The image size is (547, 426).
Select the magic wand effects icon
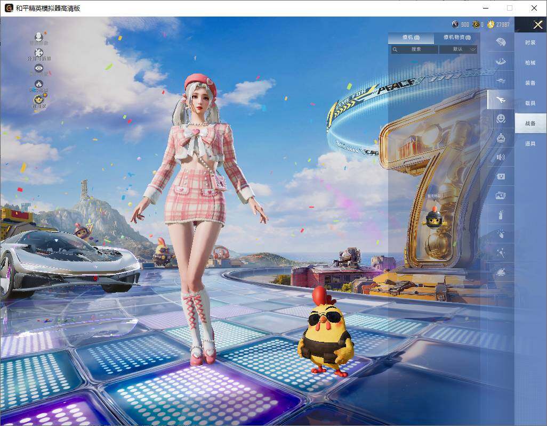pos(501,253)
